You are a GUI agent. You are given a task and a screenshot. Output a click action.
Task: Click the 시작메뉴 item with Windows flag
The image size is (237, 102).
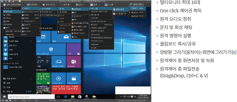pos(12,15)
